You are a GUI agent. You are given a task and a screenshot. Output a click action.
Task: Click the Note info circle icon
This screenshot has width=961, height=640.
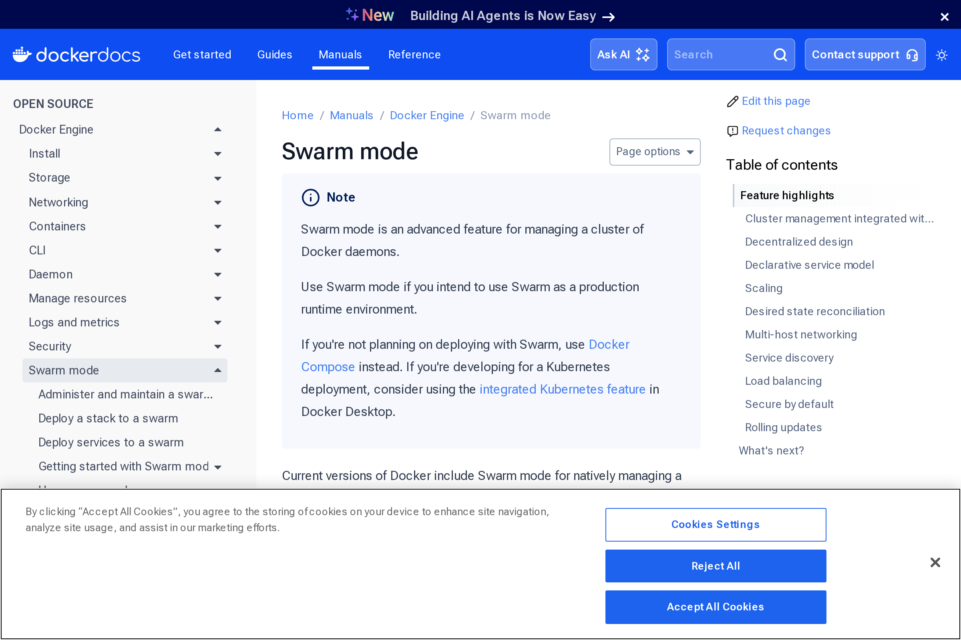(311, 198)
